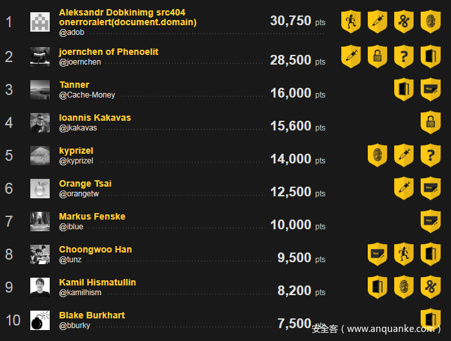Image resolution: width=451 pixels, height=341 pixels.
Task: Click the fingerprint badge in Aleksandr Dobkin's row
Action: coord(430,21)
